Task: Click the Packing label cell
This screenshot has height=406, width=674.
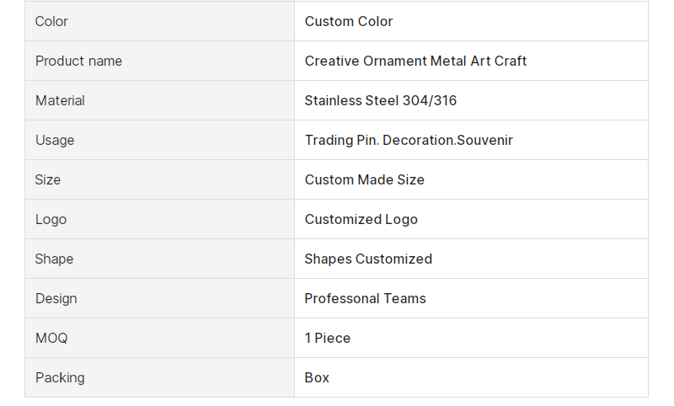Action: [159, 377]
